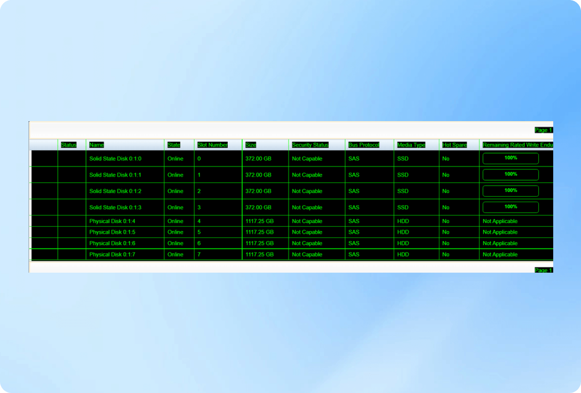Select Solid State Disk 0:1:0

115,159
